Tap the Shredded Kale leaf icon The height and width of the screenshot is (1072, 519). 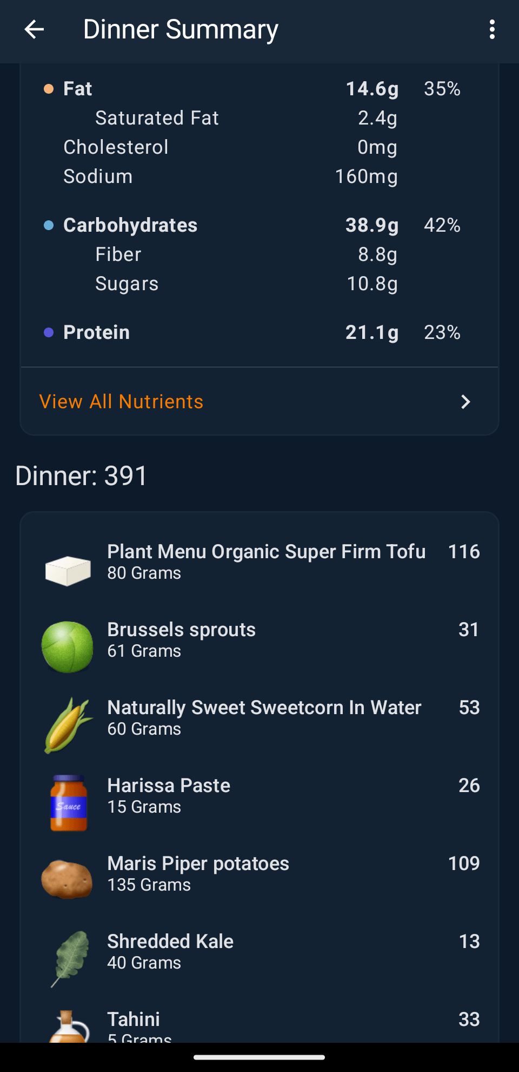coord(70,958)
